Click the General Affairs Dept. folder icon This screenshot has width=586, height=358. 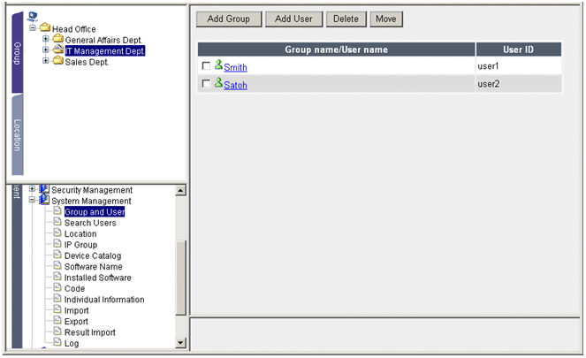[58, 38]
